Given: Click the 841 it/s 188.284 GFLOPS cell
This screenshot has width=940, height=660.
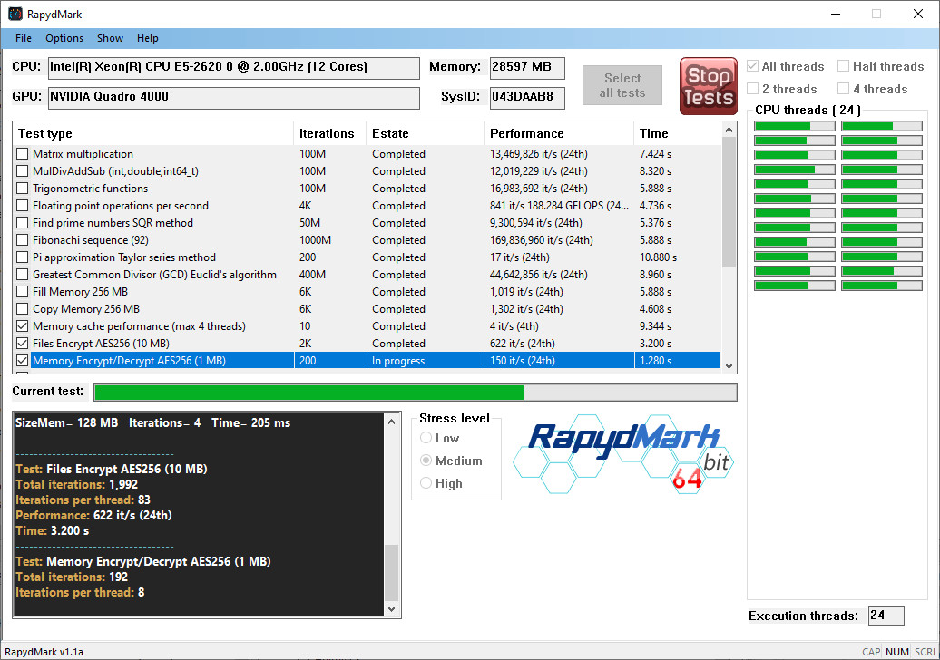Looking at the screenshot, I should (559, 206).
